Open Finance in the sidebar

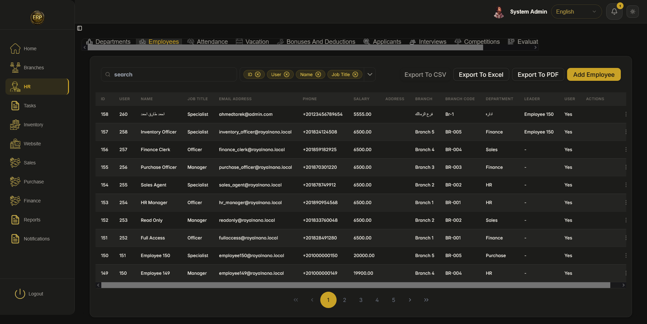(37, 201)
